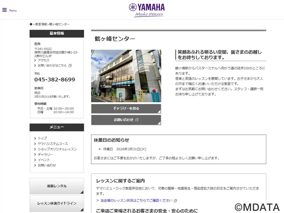Click chevron icon before トップ
The width and height of the screenshot is (284, 213).
[x=35, y=138]
